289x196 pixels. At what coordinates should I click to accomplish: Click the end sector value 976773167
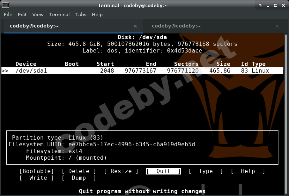(140, 71)
